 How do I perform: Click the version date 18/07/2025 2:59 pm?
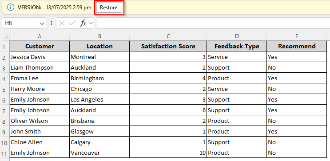click(68, 8)
